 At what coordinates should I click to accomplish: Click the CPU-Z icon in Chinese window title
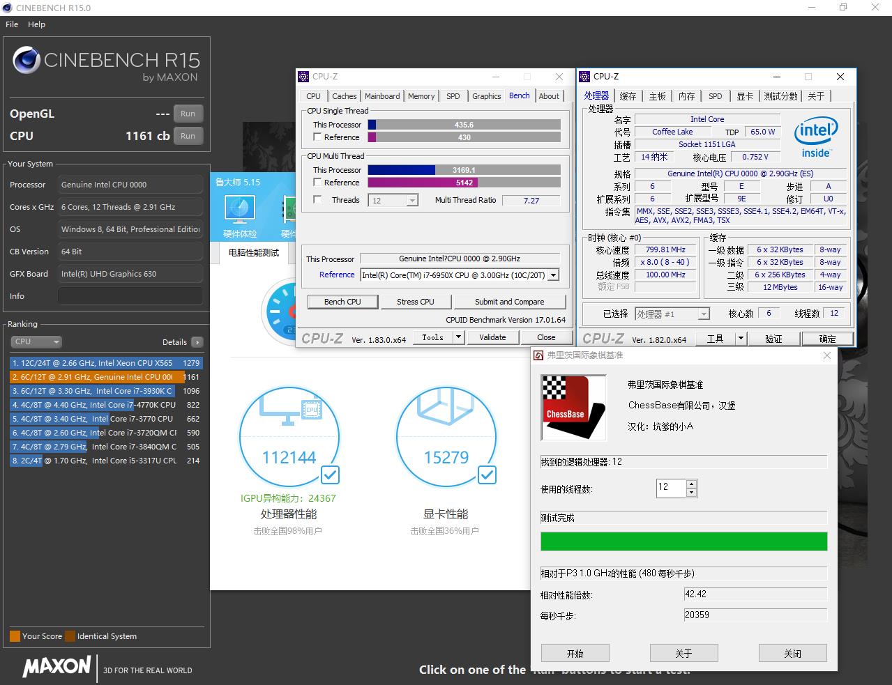click(584, 77)
